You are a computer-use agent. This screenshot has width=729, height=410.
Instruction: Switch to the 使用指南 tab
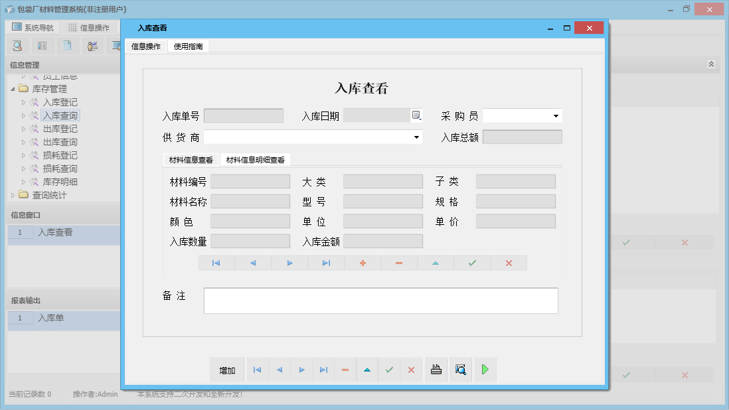pyautogui.click(x=189, y=46)
